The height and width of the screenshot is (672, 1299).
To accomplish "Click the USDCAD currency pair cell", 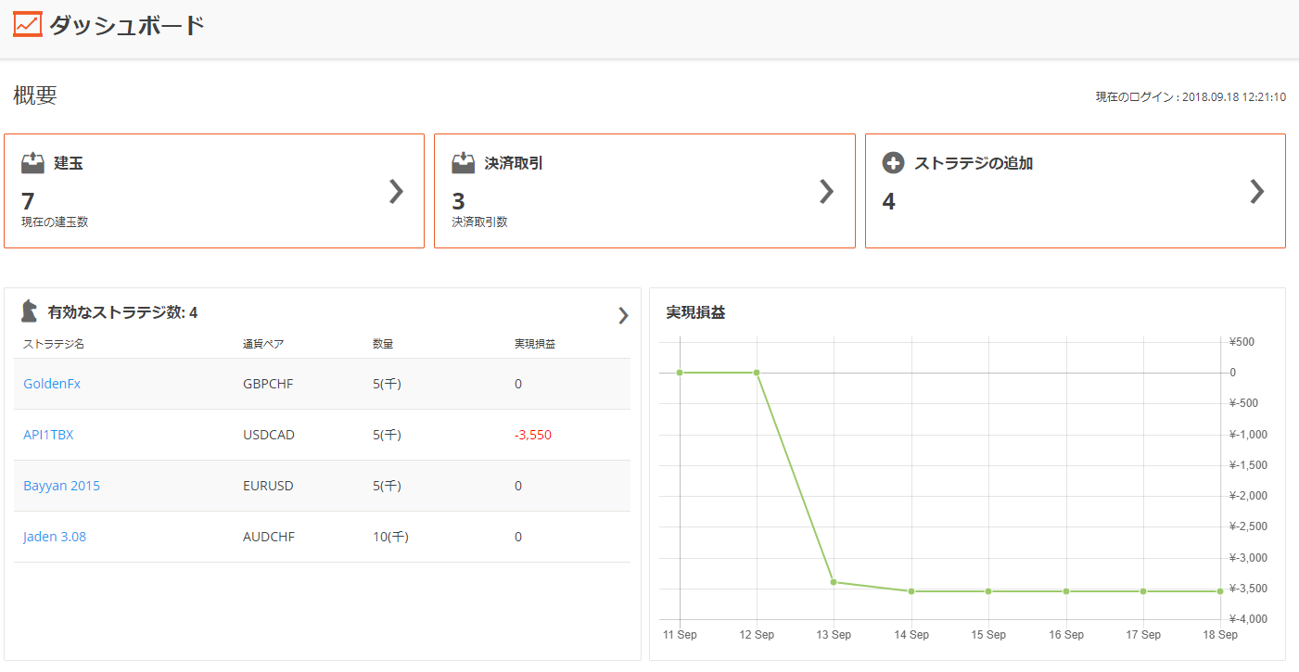I will [269, 435].
